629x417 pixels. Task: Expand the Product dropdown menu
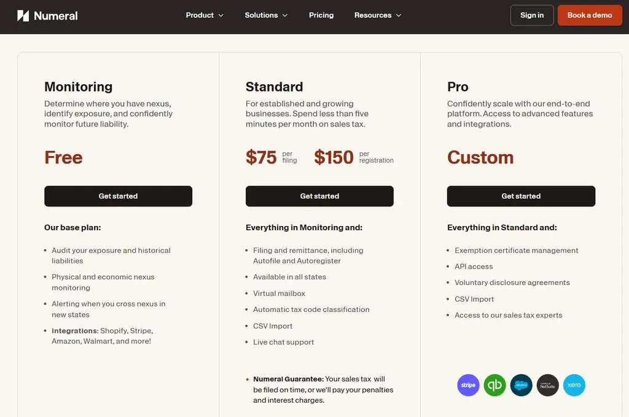[205, 15]
